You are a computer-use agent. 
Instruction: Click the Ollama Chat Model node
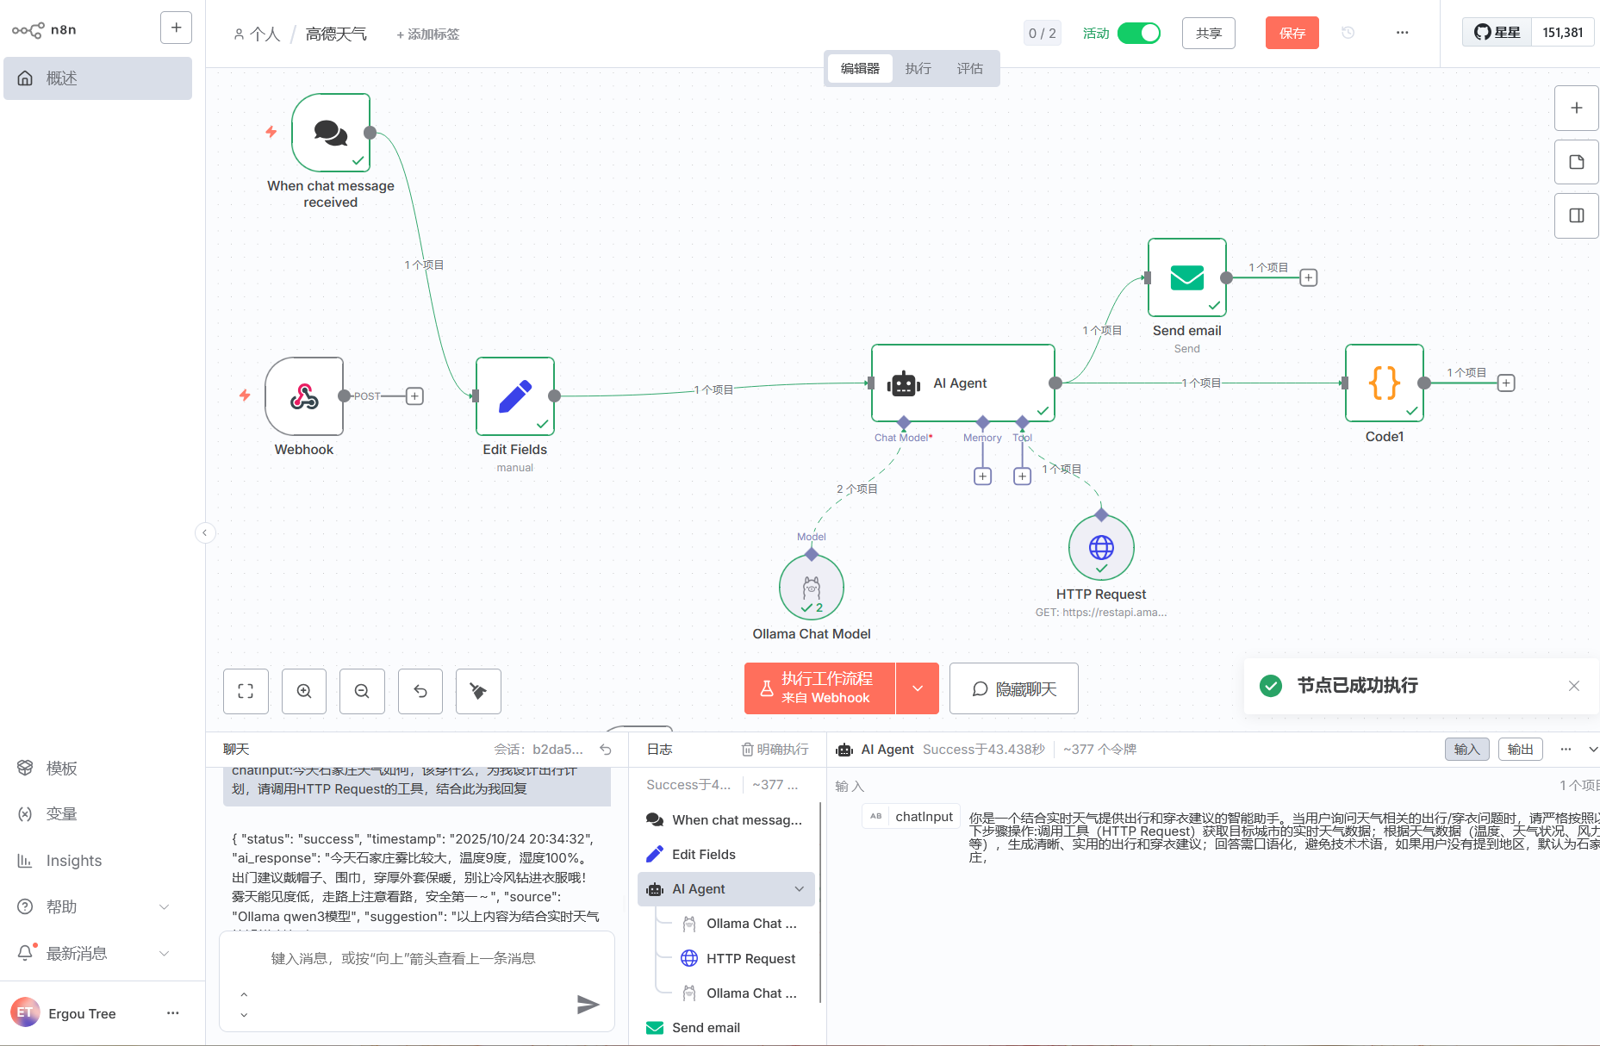(811, 588)
